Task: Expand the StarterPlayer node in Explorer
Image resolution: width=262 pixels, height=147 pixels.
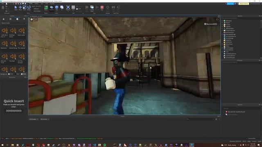Action: [x=223, y=44]
